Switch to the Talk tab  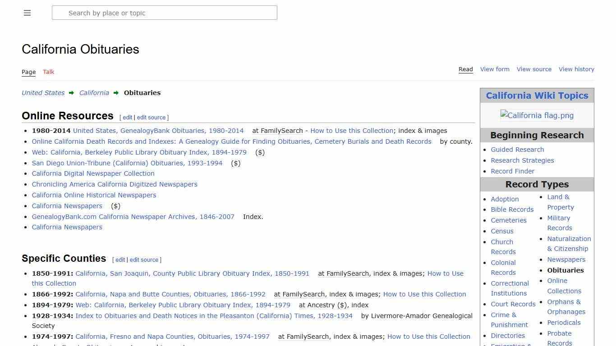pos(49,72)
